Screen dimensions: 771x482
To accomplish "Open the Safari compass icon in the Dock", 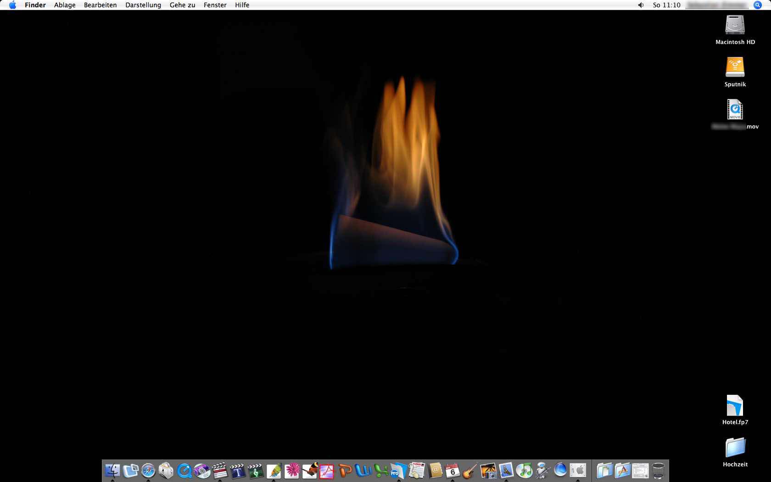I will pyautogui.click(x=148, y=471).
